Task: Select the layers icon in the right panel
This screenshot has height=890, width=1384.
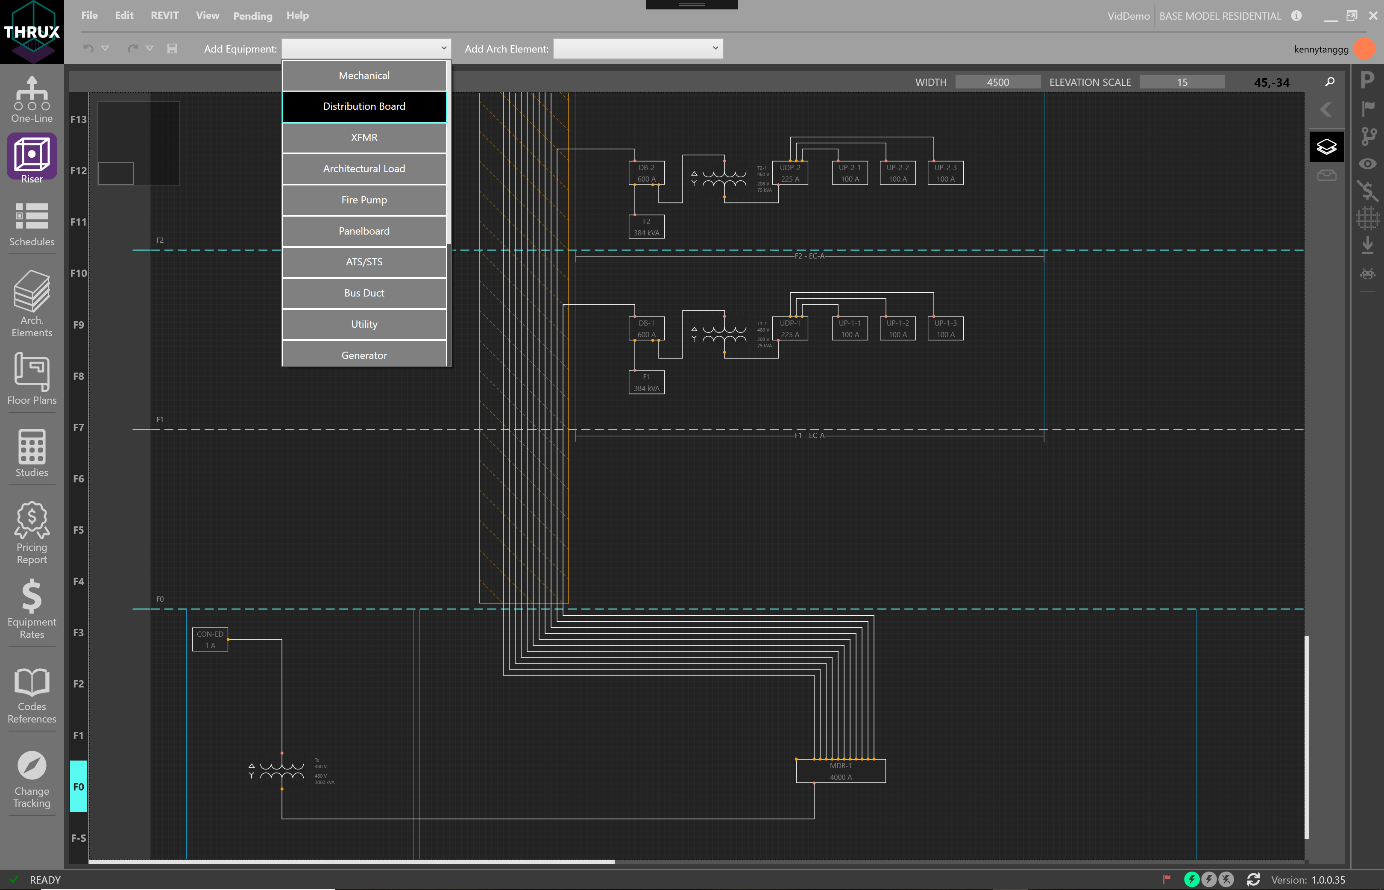Action: tap(1326, 146)
